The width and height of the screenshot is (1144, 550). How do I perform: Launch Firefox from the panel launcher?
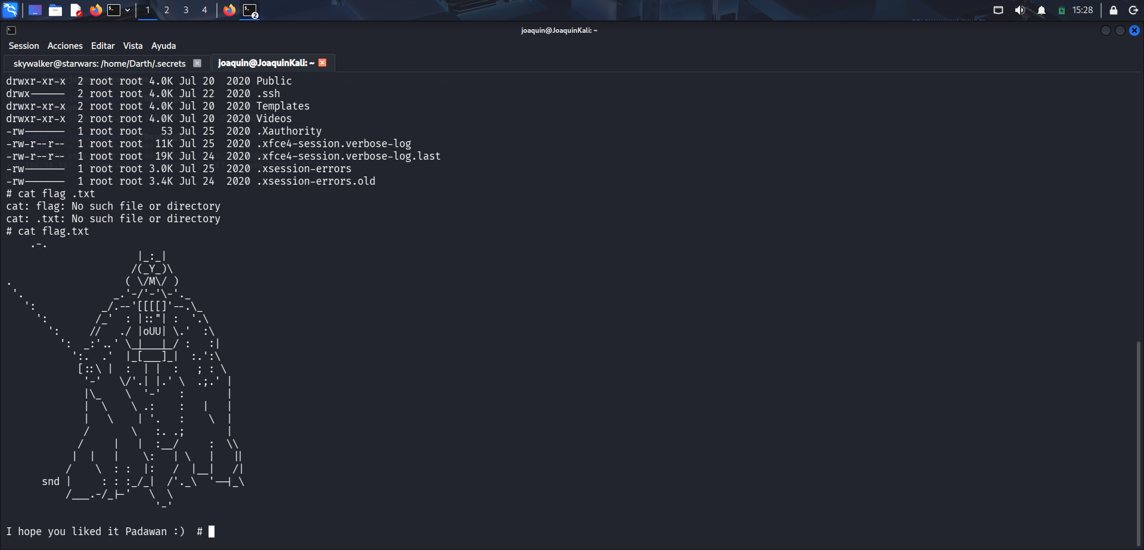(x=95, y=10)
